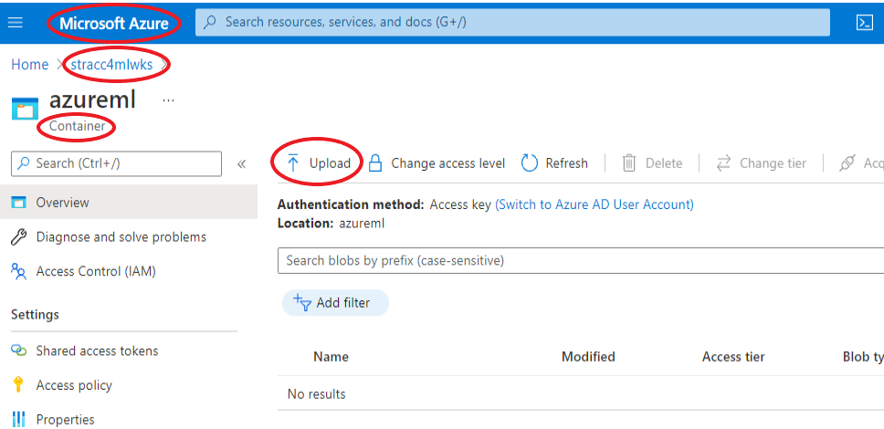Click the Add filter button
Screen dimensions: 884x429
[335, 303]
